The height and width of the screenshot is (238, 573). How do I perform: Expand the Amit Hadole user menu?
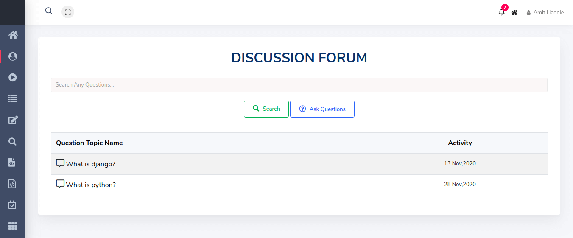pyautogui.click(x=545, y=13)
